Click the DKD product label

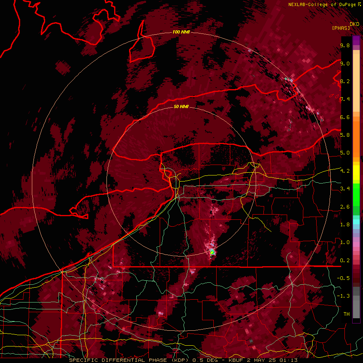[x=355, y=24]
